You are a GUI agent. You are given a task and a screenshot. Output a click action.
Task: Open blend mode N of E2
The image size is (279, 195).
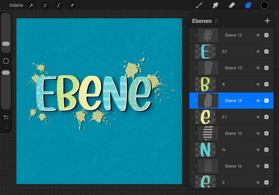coord(258,52)
